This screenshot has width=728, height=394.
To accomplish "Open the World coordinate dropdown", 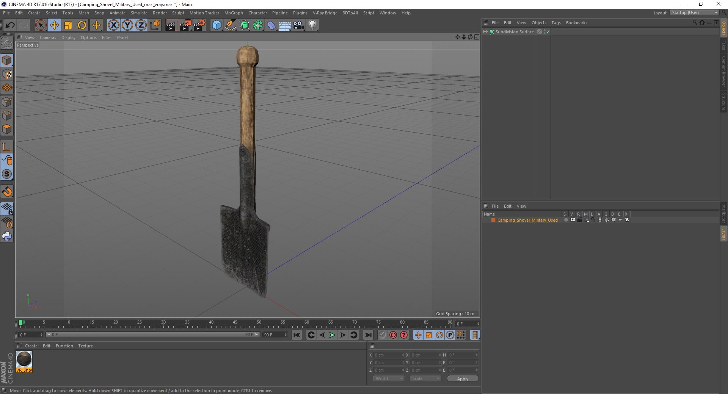I will pos(389,378).
